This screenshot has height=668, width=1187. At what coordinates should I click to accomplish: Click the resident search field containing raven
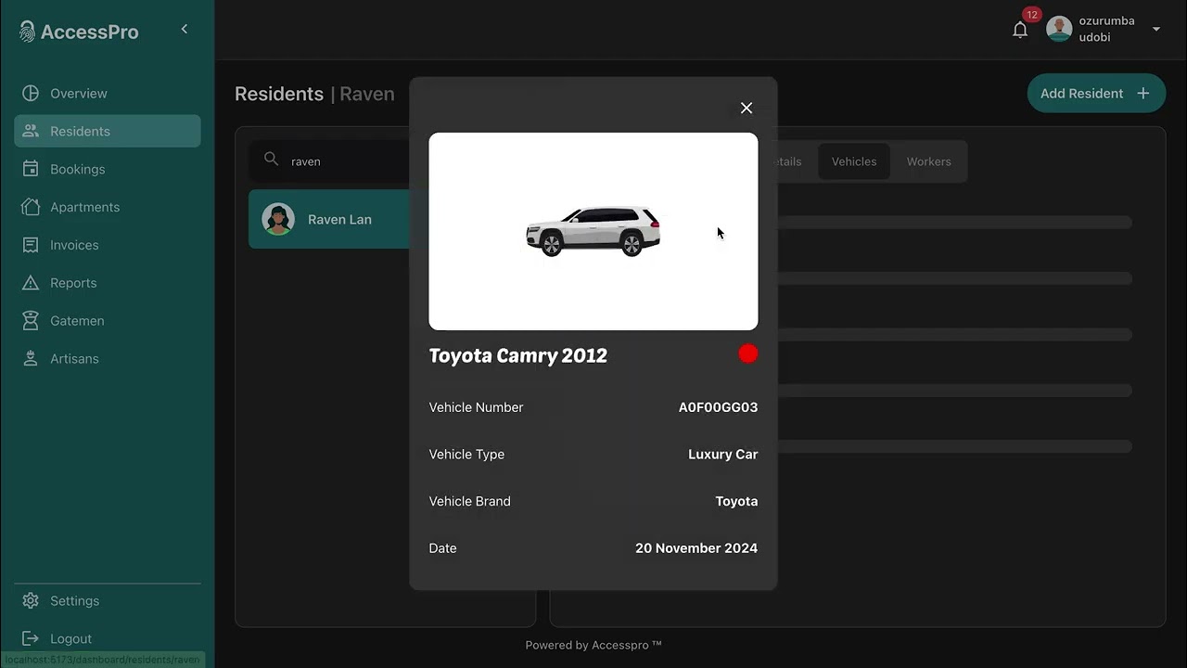pyautogui.click(x=329, y=161)
